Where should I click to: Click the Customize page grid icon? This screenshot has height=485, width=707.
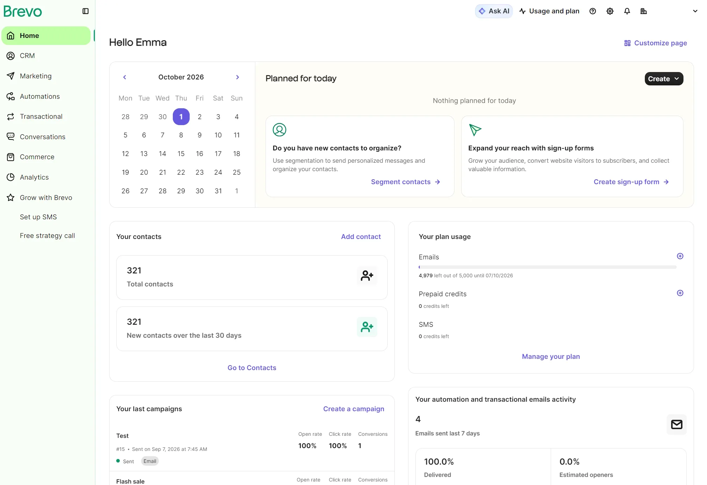coord(627,43)
